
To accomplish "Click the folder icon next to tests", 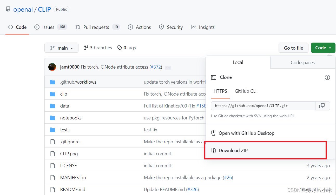I will (x=52, y=130).
